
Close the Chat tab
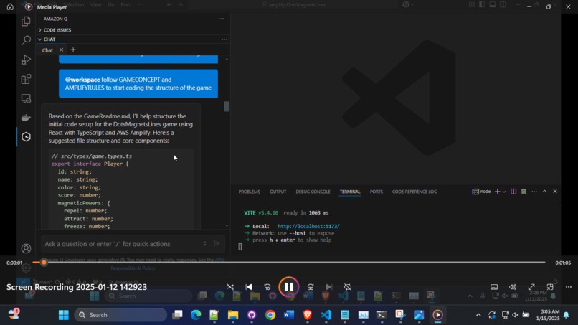(61, 50)
